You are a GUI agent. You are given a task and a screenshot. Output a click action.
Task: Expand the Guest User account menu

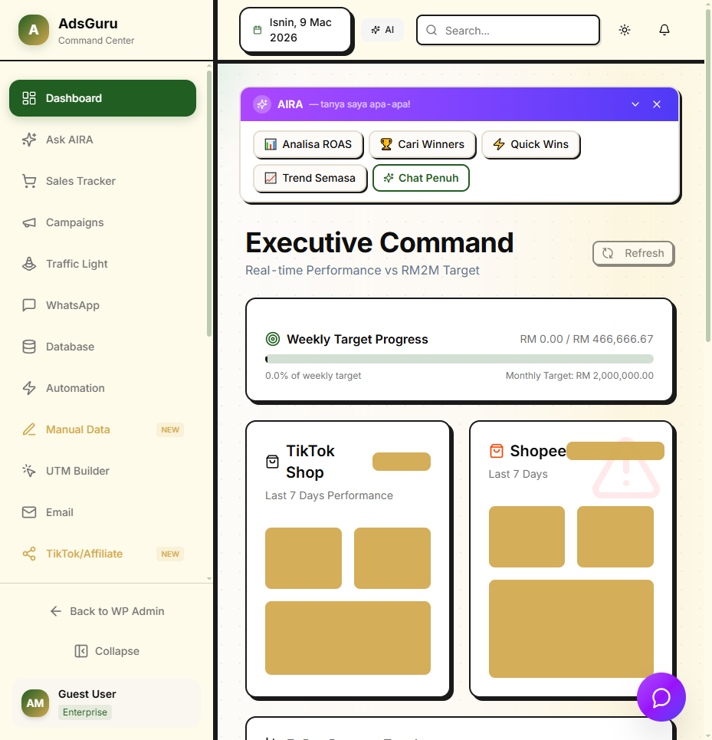pos(106,702)
